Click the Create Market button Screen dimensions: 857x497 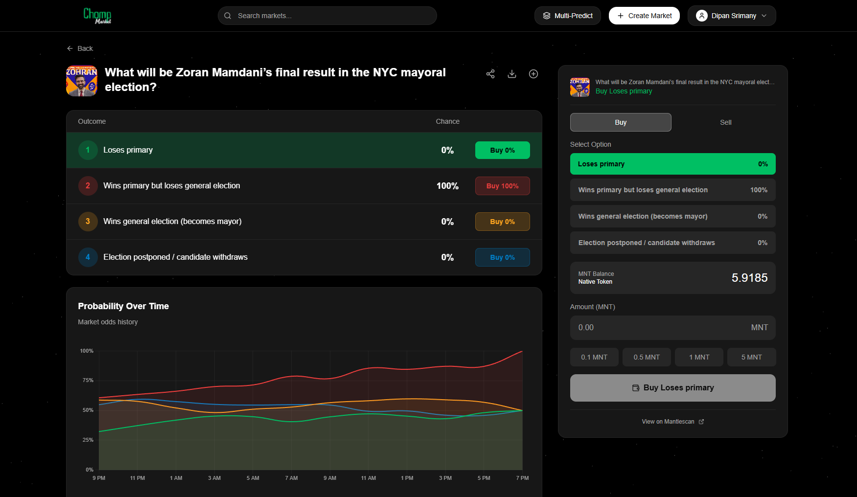coord(644,16)
